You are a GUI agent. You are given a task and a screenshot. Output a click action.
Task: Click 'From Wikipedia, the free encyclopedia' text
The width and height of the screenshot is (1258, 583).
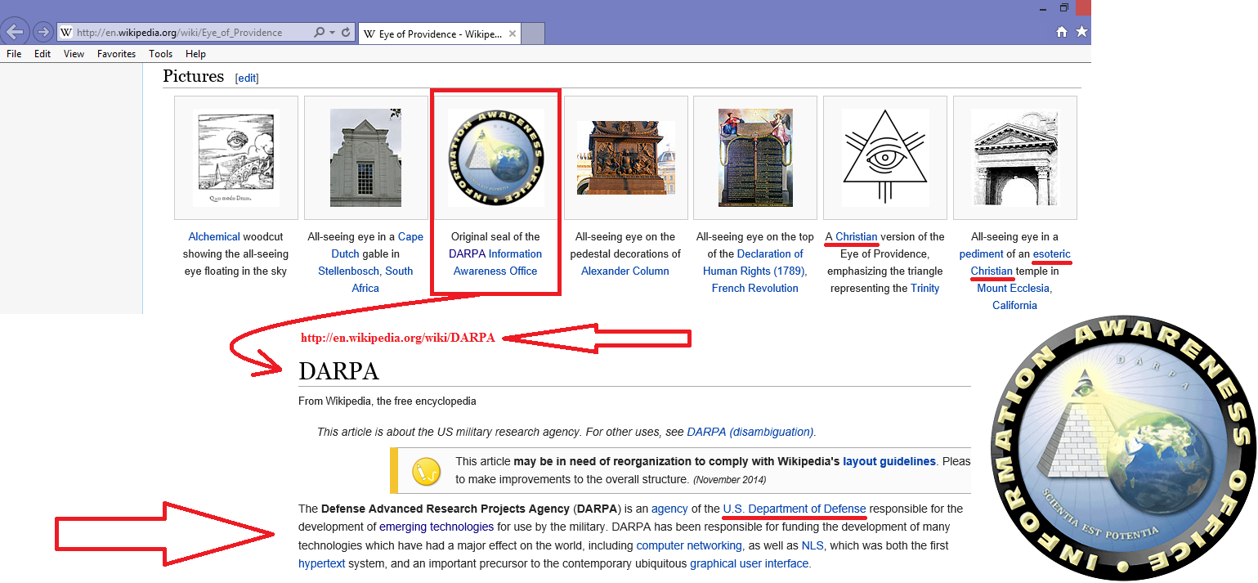pyautogui.click(x=387, y=401)
